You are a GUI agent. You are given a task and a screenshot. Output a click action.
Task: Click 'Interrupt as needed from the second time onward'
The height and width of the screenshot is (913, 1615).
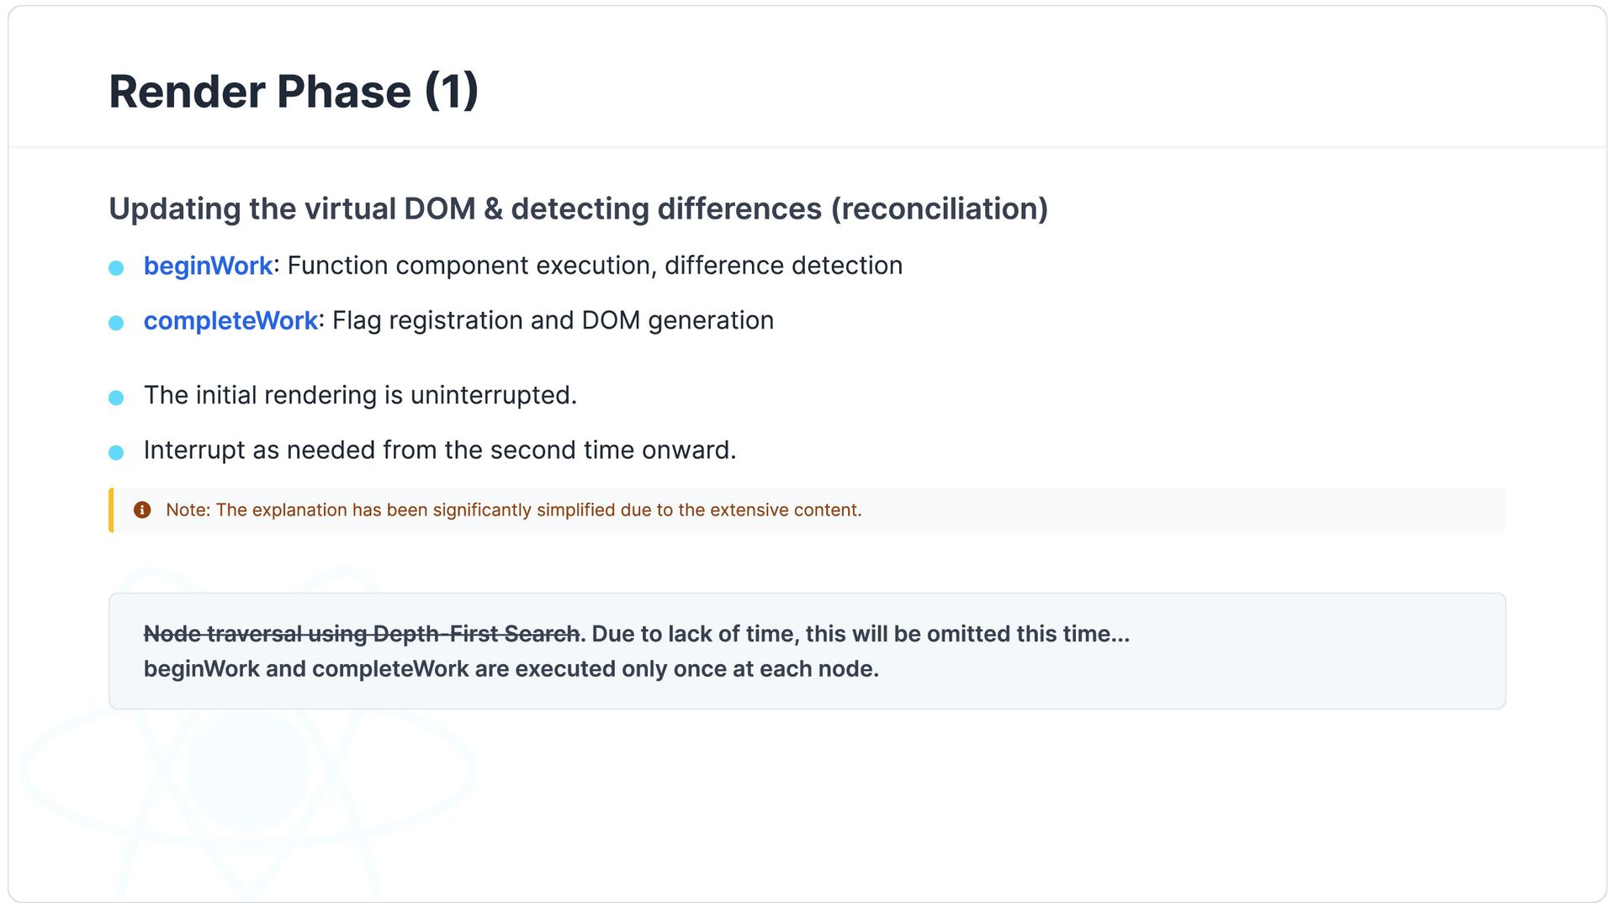(440, 451)
